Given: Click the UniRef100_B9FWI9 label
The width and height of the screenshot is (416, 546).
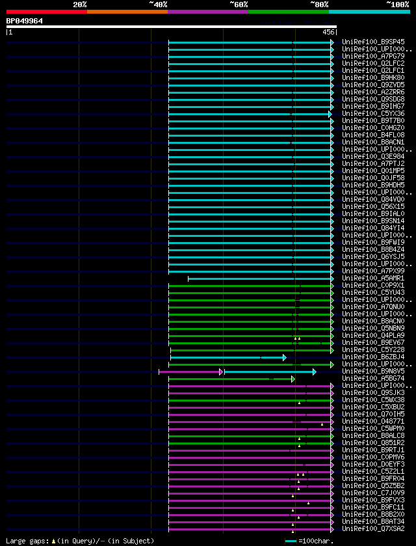Looking at the screenshot, I should click(373, 242).
